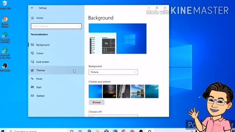Screen dimensions: 235x132
Task: Select the Google Chrome desktop shortcut
Action: 5,22
